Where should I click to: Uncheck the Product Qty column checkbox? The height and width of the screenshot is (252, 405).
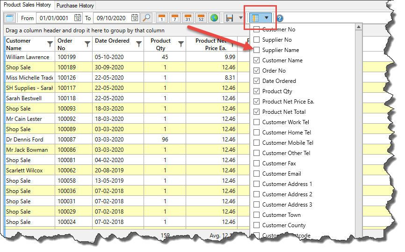(256, 91)
